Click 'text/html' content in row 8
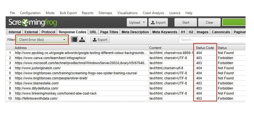This screenshot has width=254, height=114. [156, 88]
